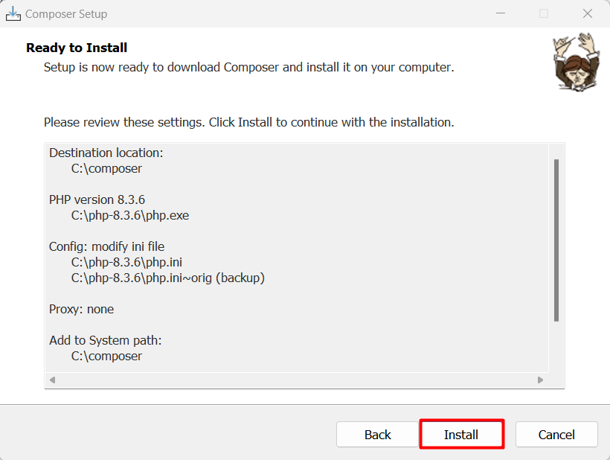The height and width of the screenshot is (460, 610).
Task: Click the Destination location C:\composer line
Action: click(106, 168)
